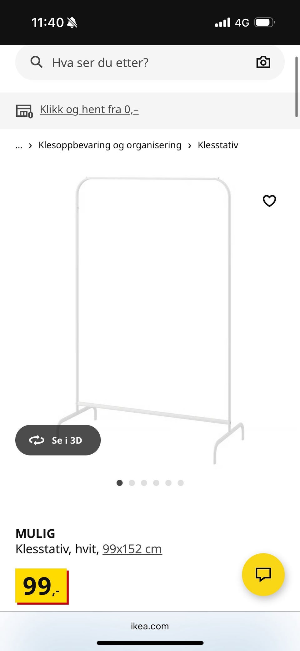Select the second image carousel dot
Screen dimensions: 300x651
tap(132, 483)
